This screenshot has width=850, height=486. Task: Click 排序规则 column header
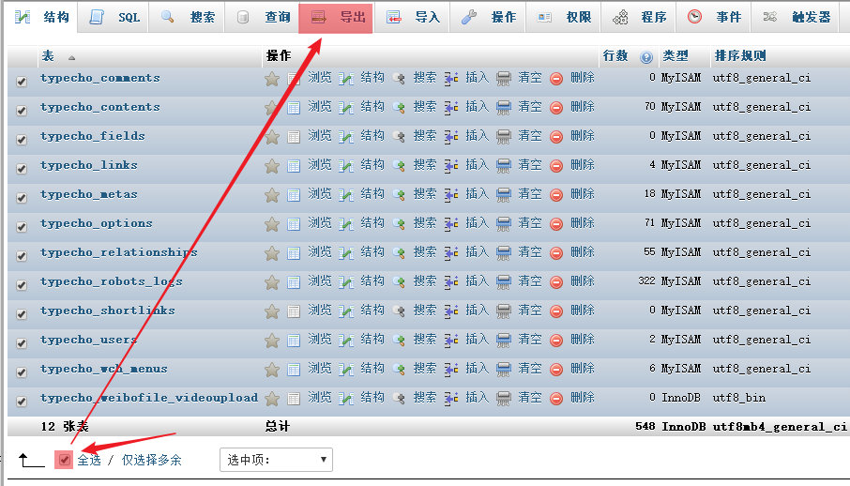click(740, 56)
